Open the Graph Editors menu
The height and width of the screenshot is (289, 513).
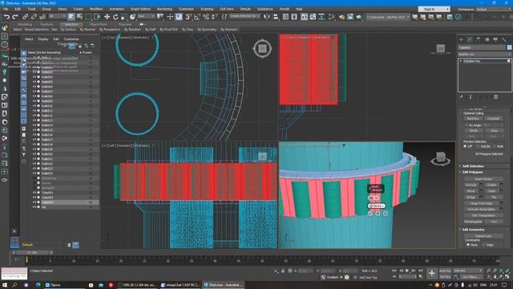tap(141, 9)
